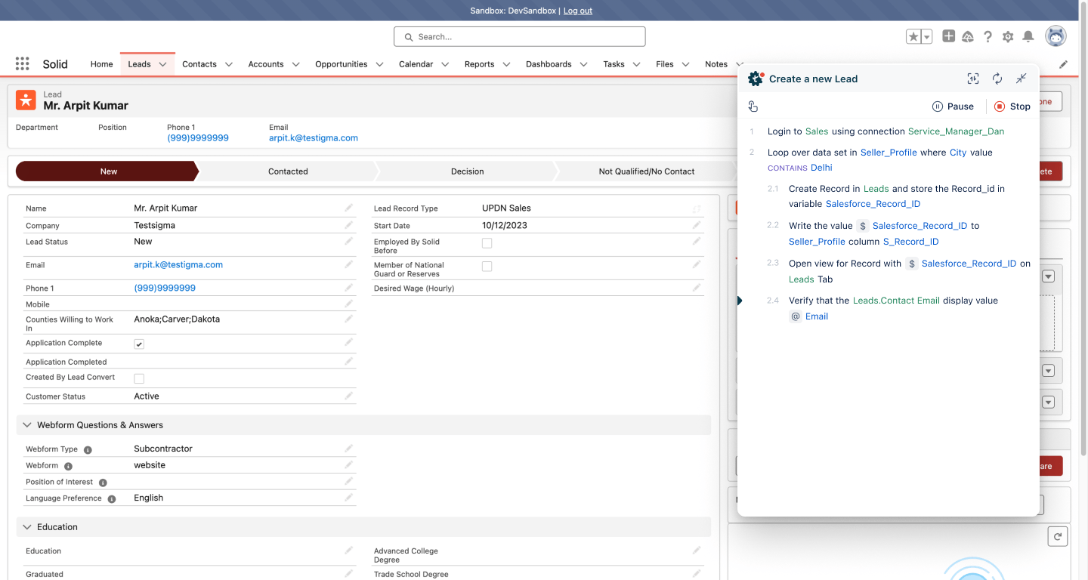Select the Contacted stage in path
The image size is (1088, 580).
[x=288, y=171]
